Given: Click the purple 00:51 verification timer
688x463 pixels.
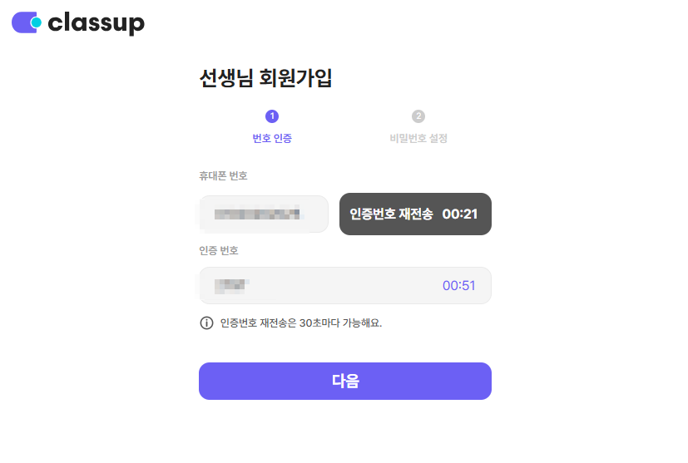Looking at the screenshot, I should tap(458, 286).
